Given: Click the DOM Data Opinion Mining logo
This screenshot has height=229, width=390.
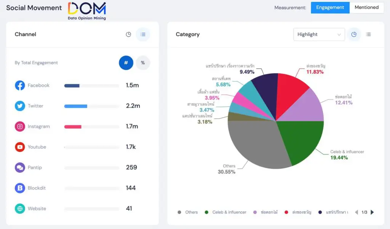Looking at the screenshot, I should 87,11.
